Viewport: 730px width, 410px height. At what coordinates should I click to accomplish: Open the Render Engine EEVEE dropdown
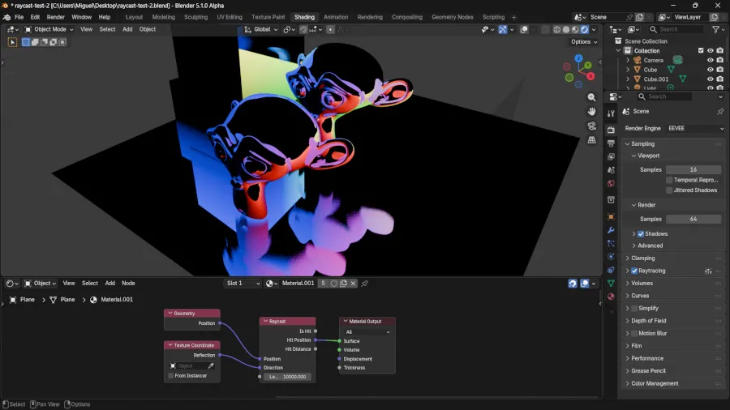[x=694, y=128]
